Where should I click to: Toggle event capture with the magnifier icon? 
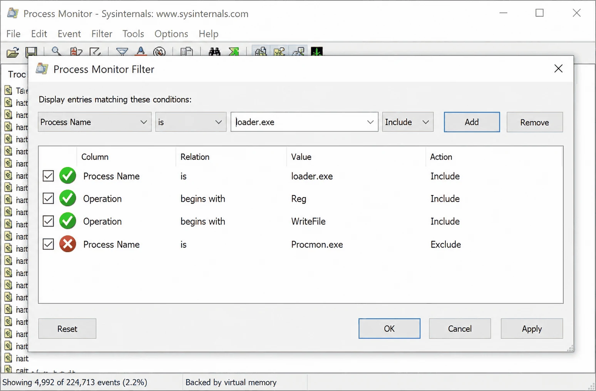click(x=56, y=51)
